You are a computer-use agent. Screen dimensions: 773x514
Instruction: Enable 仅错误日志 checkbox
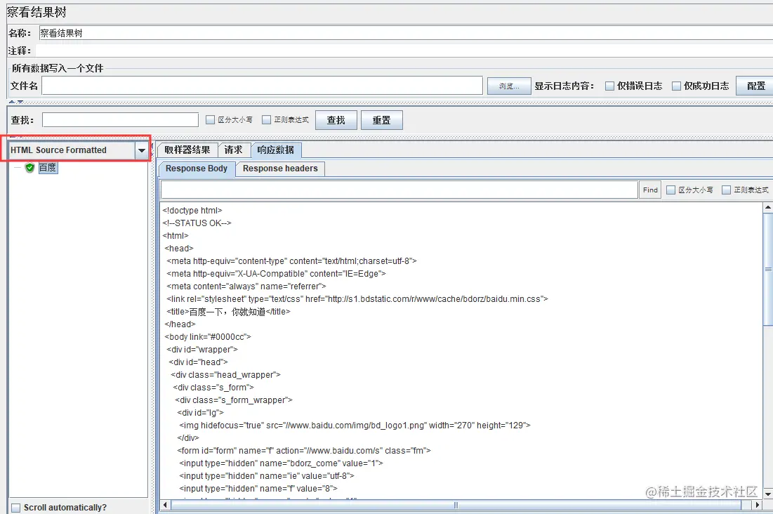point(610,86)
